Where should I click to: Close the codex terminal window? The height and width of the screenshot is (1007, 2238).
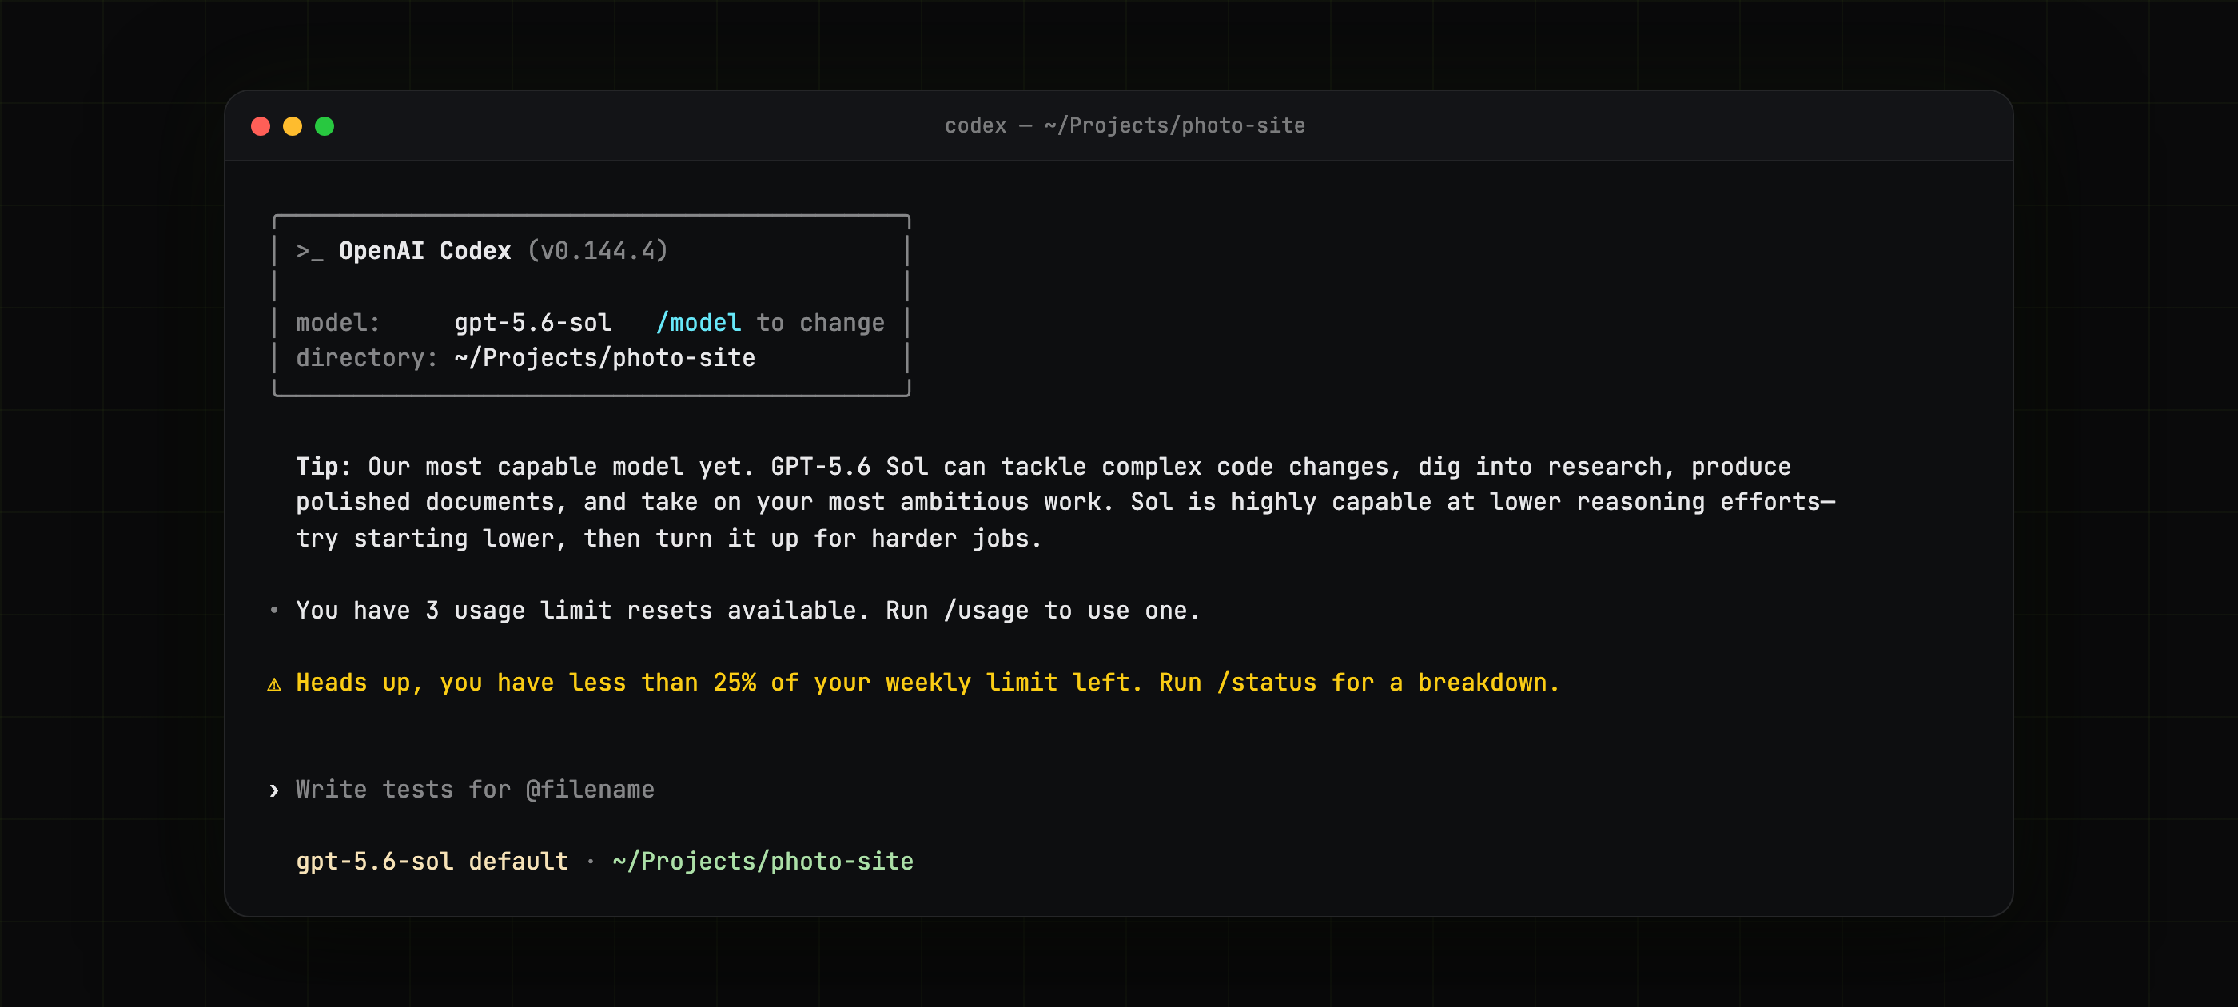(261, 127)
